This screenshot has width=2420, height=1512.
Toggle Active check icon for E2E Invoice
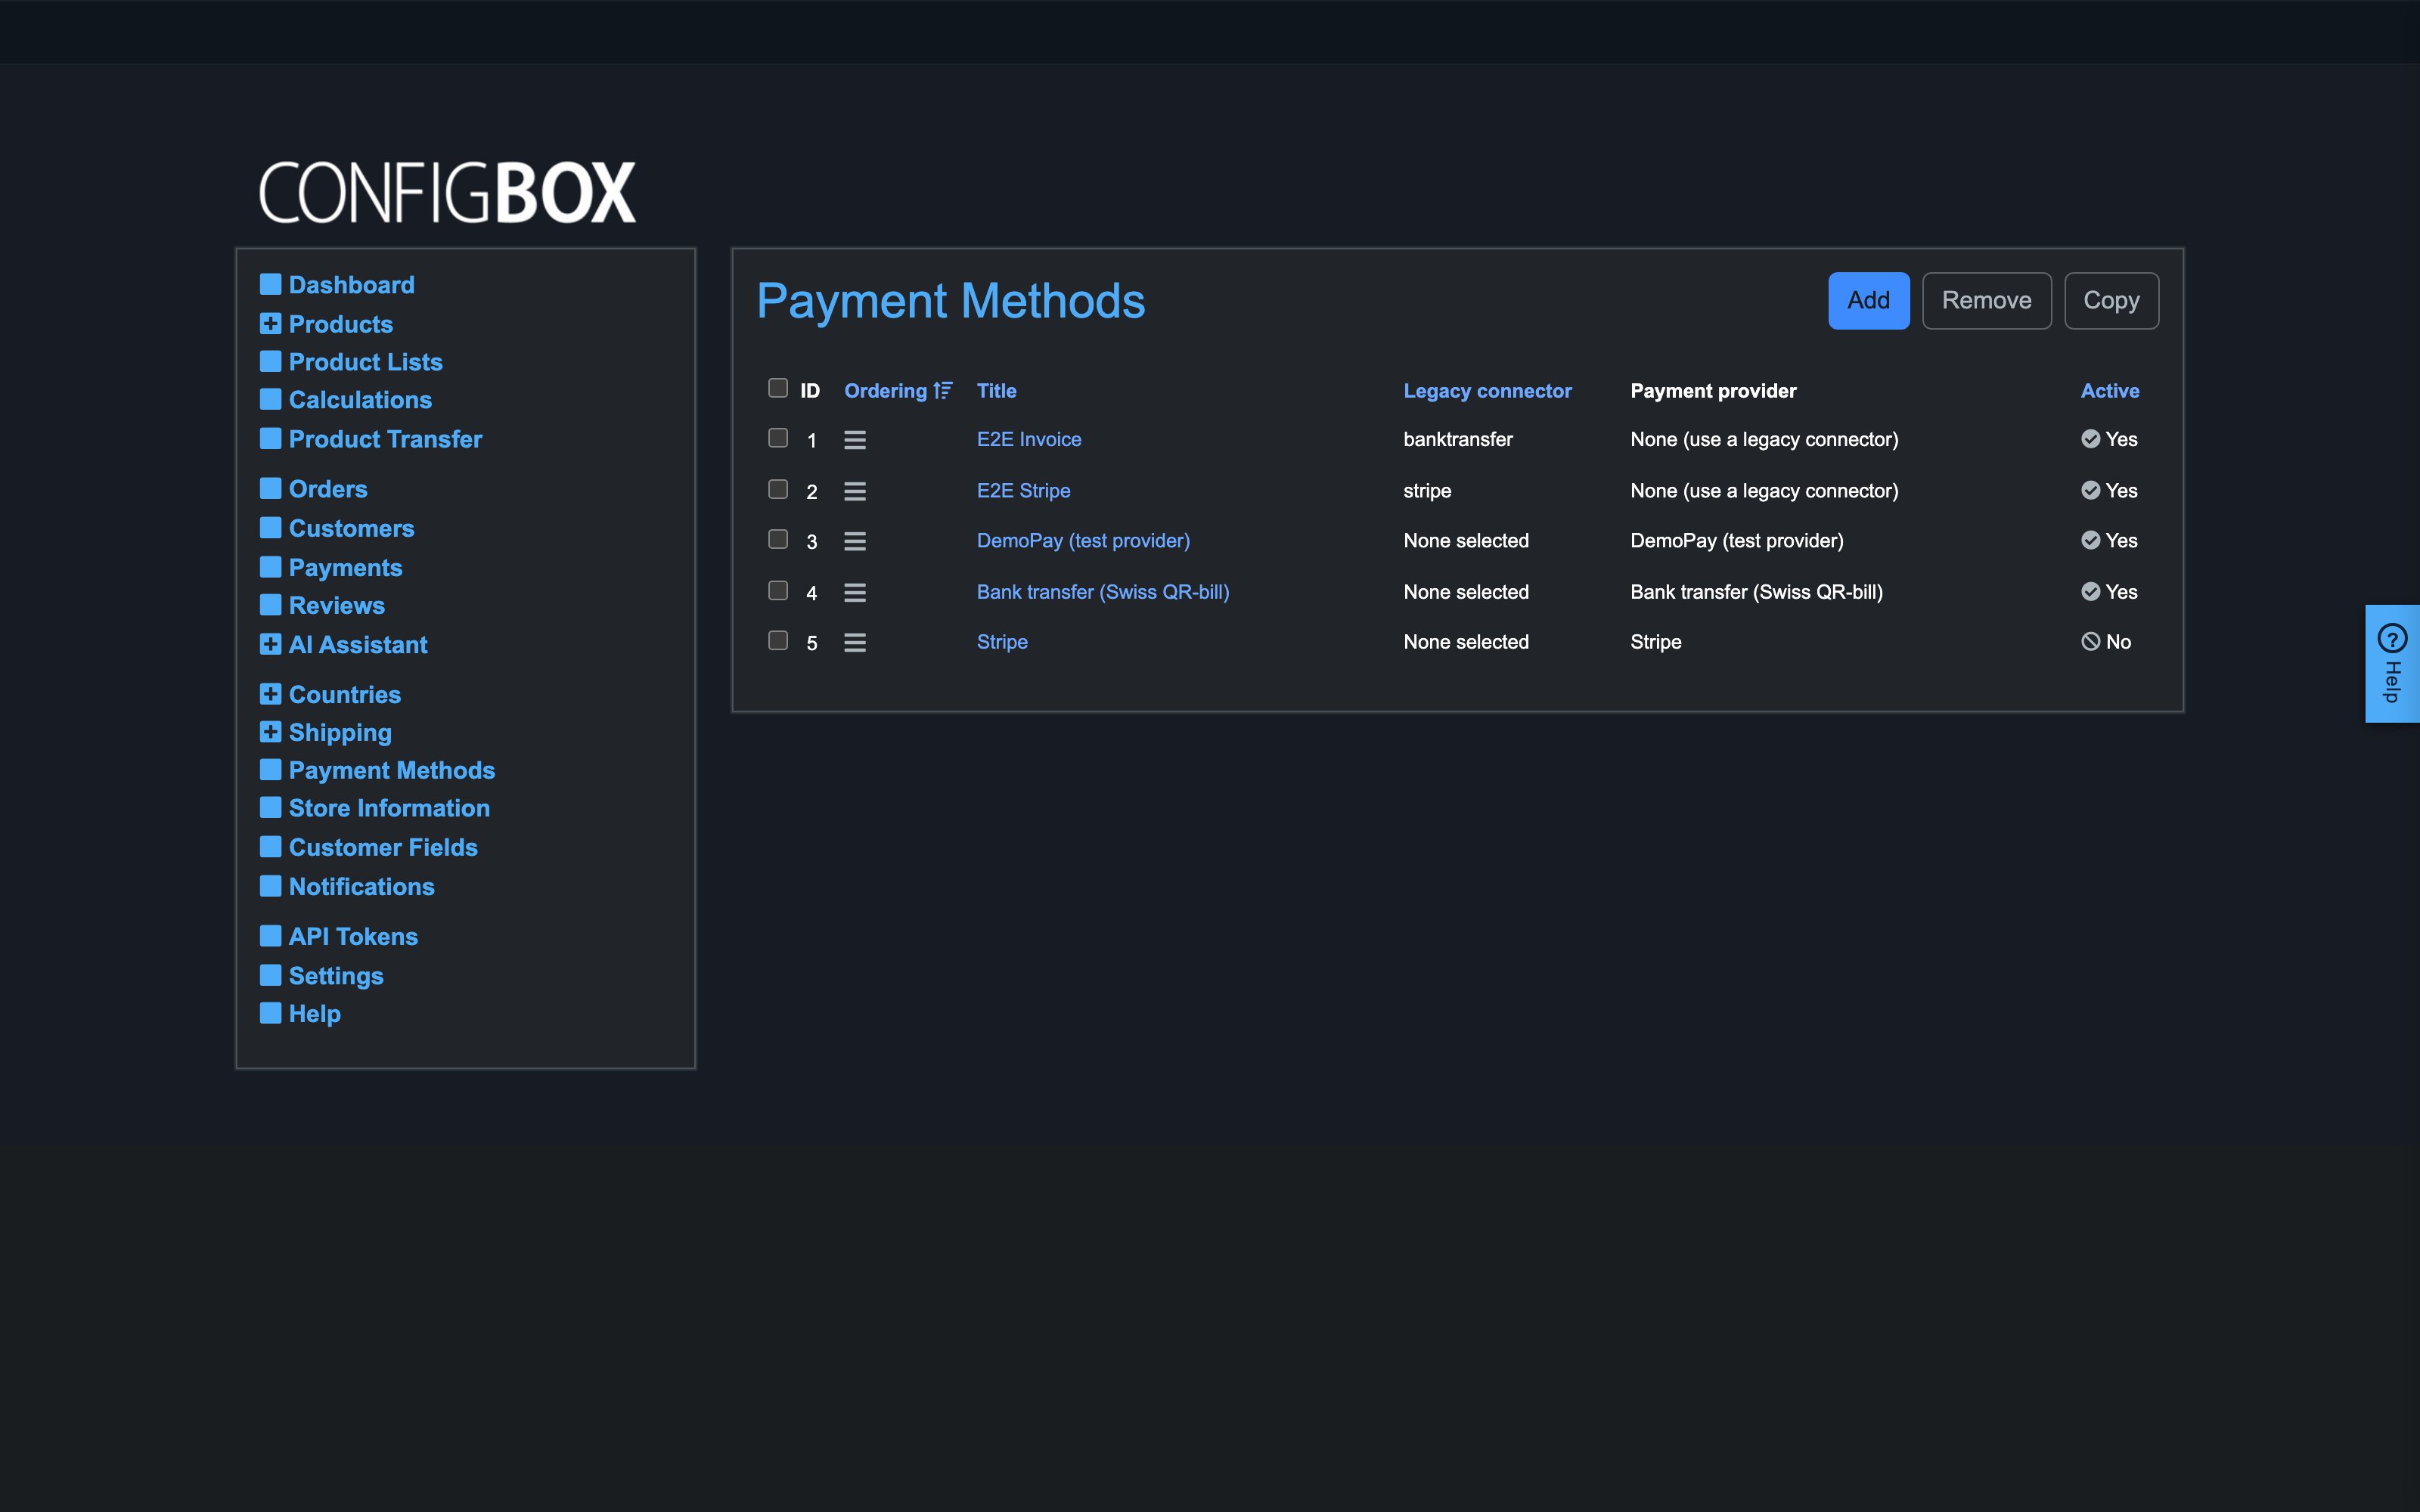[x=2090, y=439]
